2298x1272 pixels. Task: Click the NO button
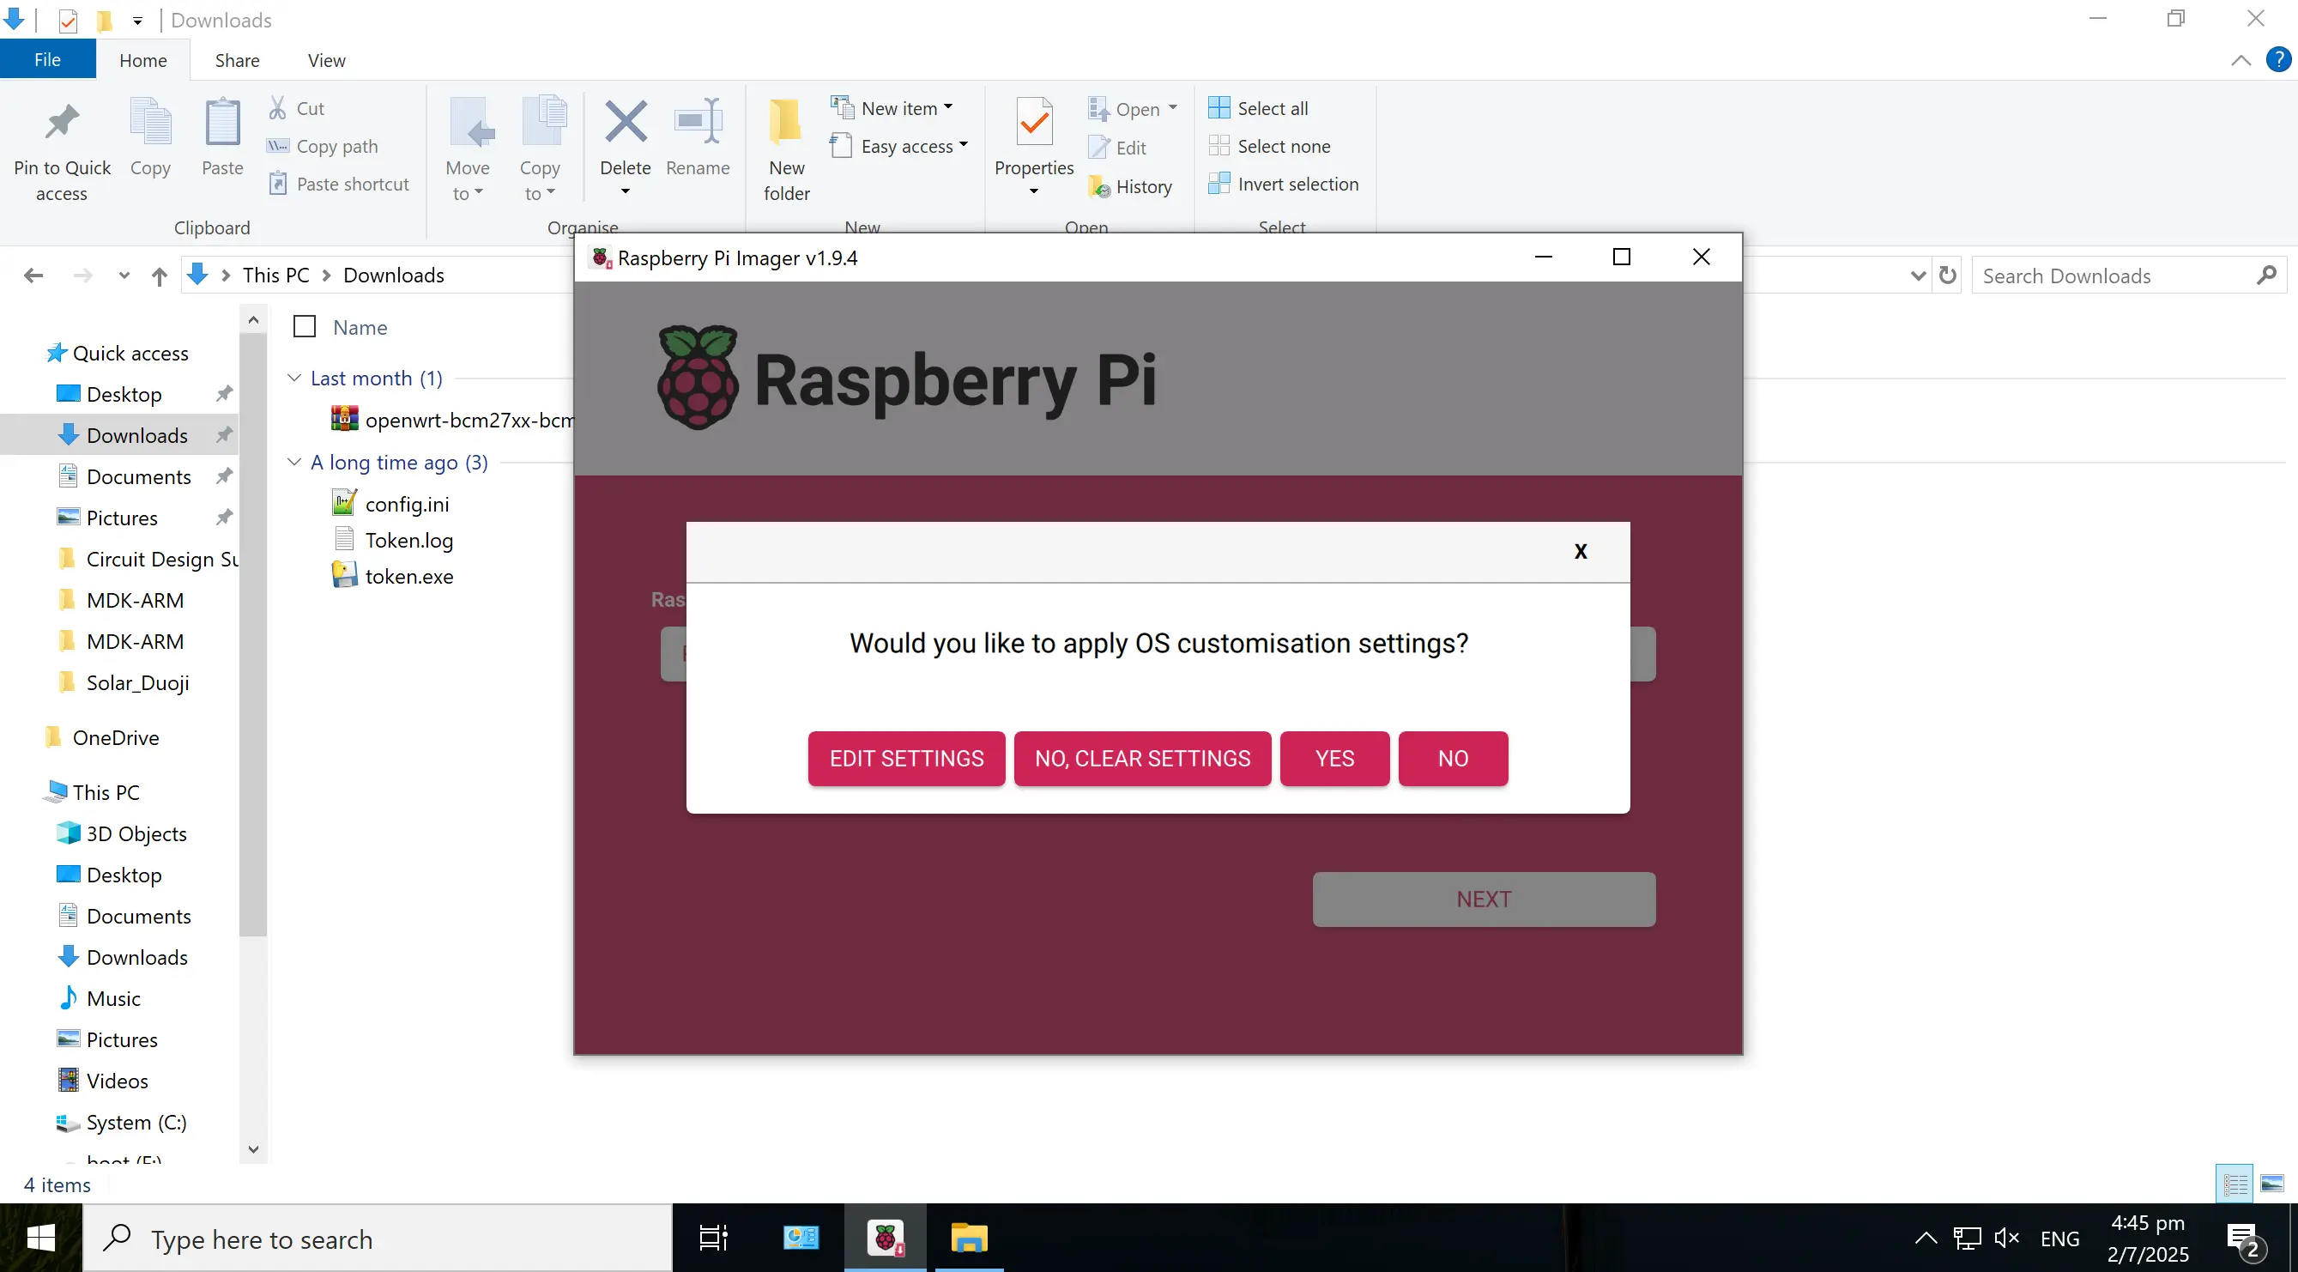(1454, 758)
